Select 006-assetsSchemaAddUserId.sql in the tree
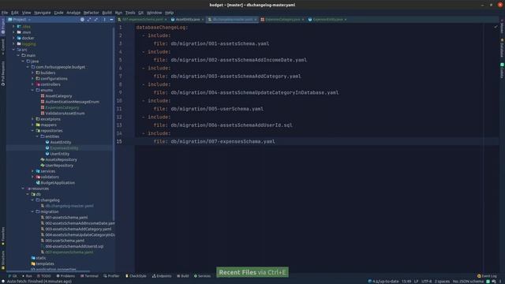The height and width of the screenshot is (284, 505). [74, 246]
